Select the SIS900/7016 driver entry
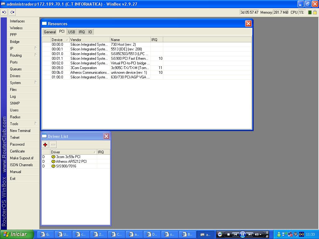 [76, 166]
